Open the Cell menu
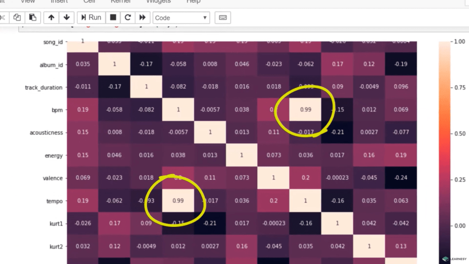This screenshot has height=264, width=469. (90, 2)
